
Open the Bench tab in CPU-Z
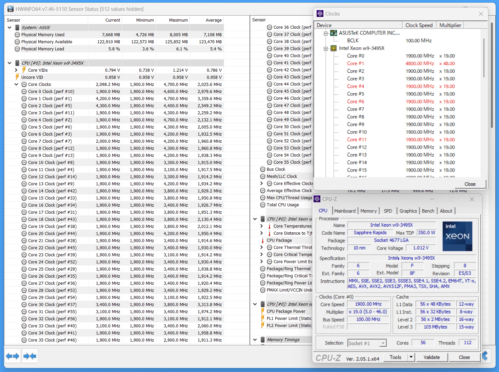[x=428, y=211]
